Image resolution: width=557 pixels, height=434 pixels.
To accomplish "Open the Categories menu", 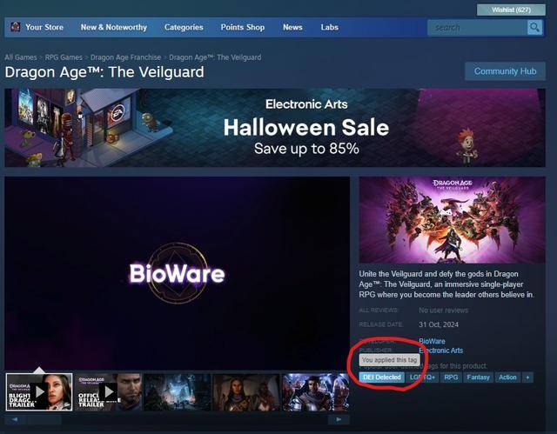I will (184, 27).
